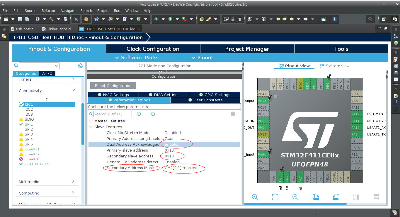Image resolution: width=400 pixels, height=217 pixels.
Task: Click Reset Configuration button
Action: pyautogui.click(x=113, y=86)
